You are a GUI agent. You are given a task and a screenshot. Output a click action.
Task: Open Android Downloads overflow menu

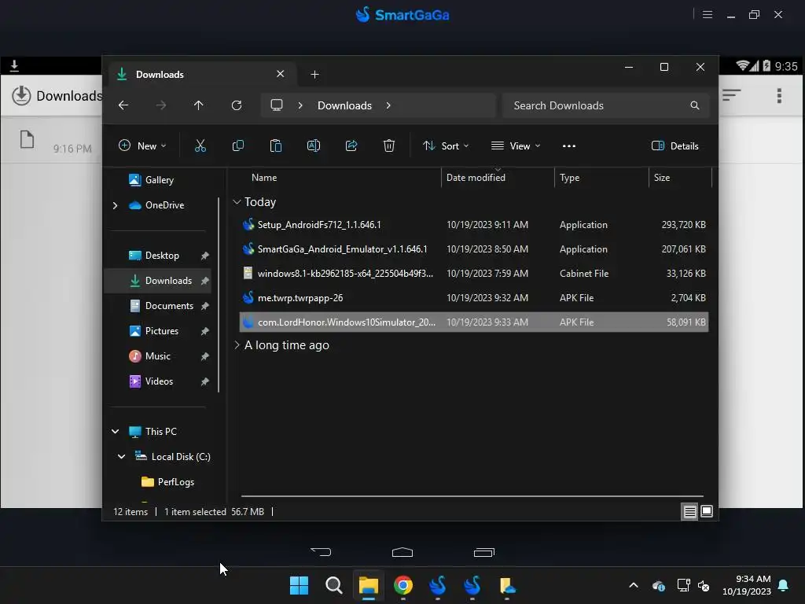(779, 95)
